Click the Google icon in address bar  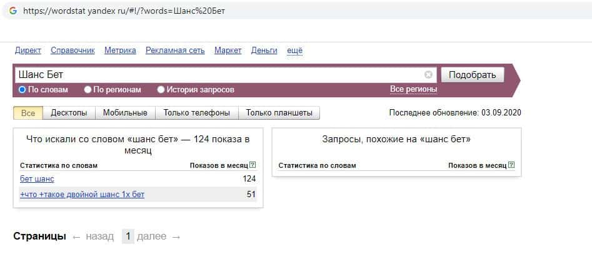point(13,11)
